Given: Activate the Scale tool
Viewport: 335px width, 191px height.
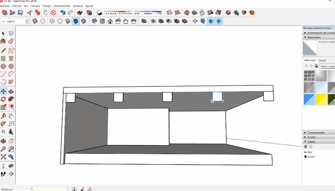Looking at the screenshot, I should tap(3, 107).
